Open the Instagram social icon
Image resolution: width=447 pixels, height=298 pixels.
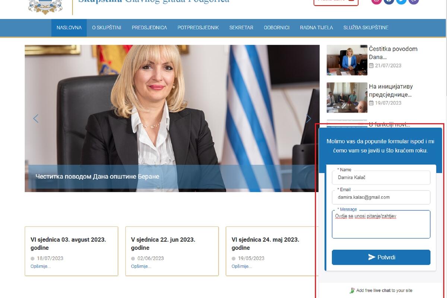pos(377,1)
